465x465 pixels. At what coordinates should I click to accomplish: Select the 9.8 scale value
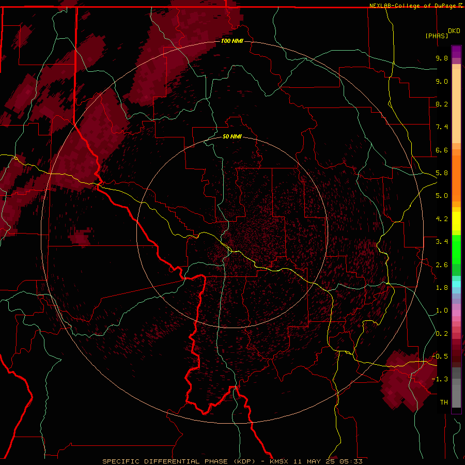tap(442, 58)
